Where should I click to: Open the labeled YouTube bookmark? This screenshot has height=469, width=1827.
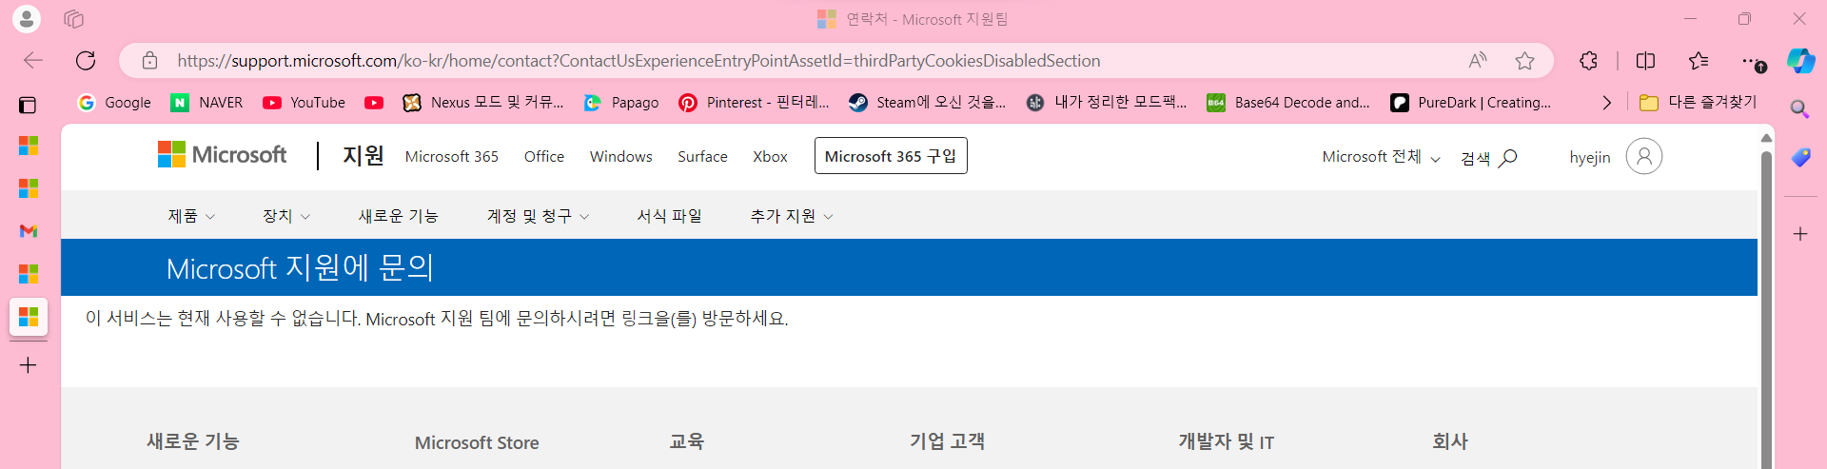[304, 103]
